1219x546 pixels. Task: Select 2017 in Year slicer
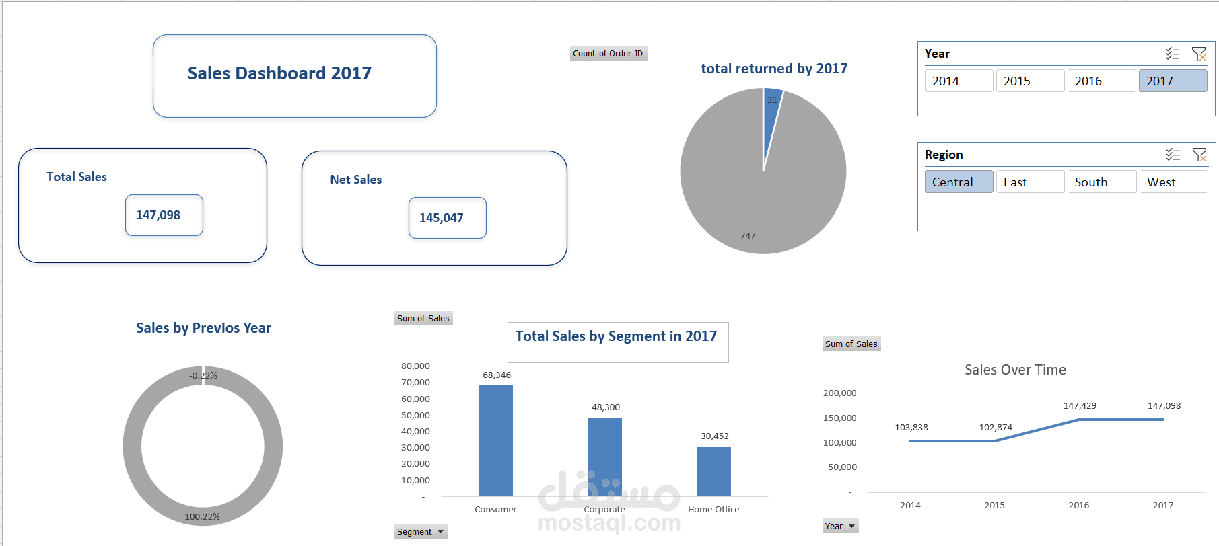(x=1173, y=81)
